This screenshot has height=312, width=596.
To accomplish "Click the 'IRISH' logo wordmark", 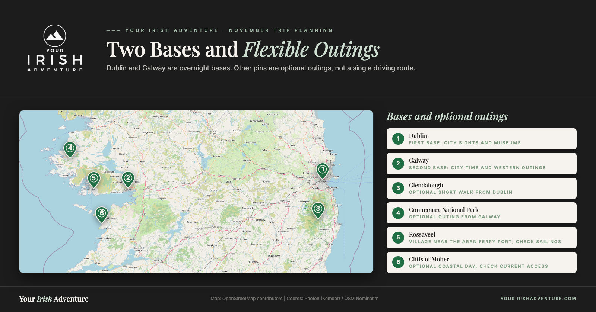I will click(55, 60).
